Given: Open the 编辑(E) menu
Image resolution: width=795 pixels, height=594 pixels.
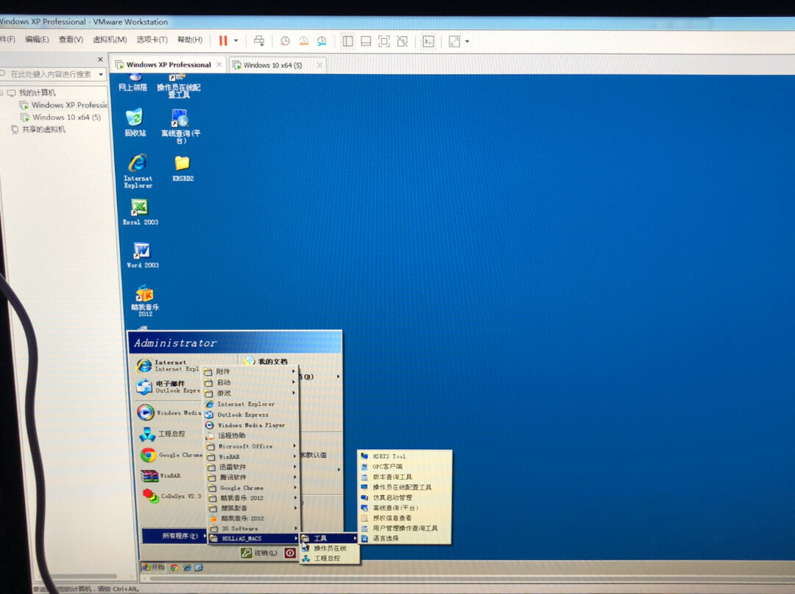Looking at the screenshot, I should pos(37,40).
